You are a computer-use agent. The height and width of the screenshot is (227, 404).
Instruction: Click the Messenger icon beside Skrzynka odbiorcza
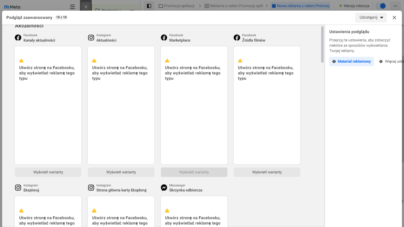coord(164,188)
